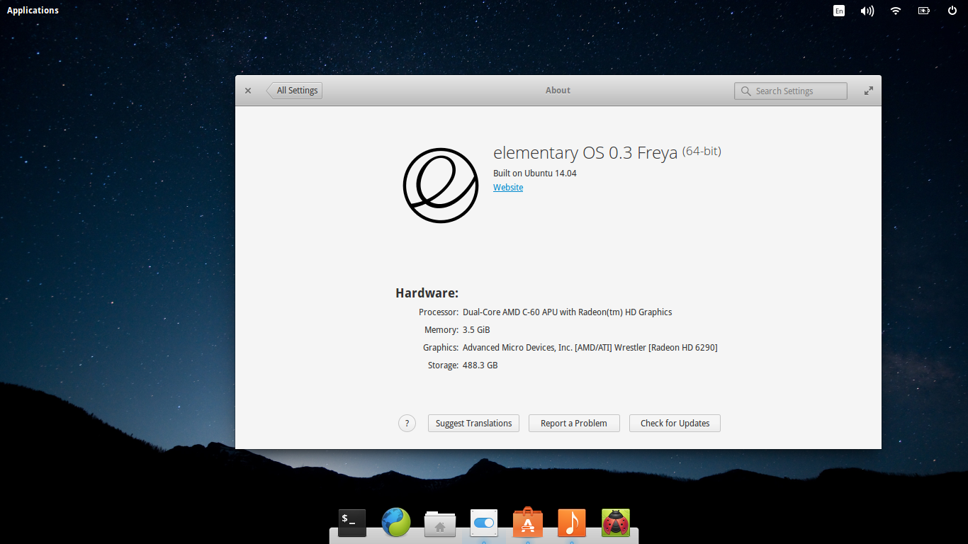The width and height of the screenshot is (968, 544).
Task: Click the 3.5 GiB memory value
Action: tap(476, 330)
